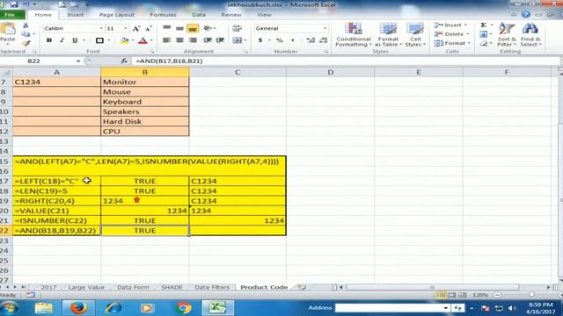This screenshot has width=563, height=316.
Task: Apply the Fill Color bucket
Action: [124, 40]
